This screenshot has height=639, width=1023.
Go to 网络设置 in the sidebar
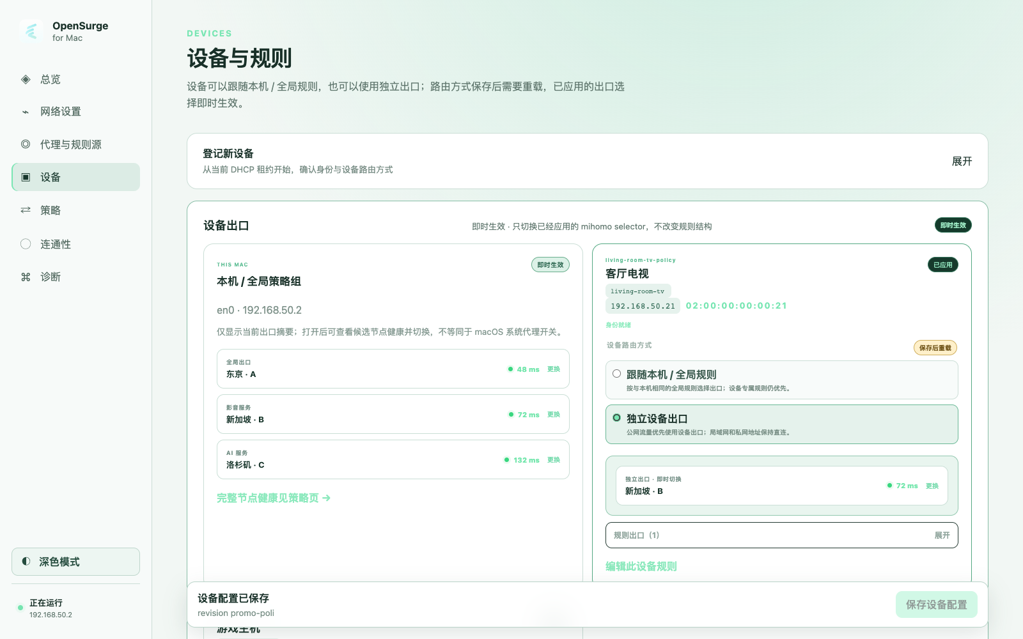tap(75, 112)
